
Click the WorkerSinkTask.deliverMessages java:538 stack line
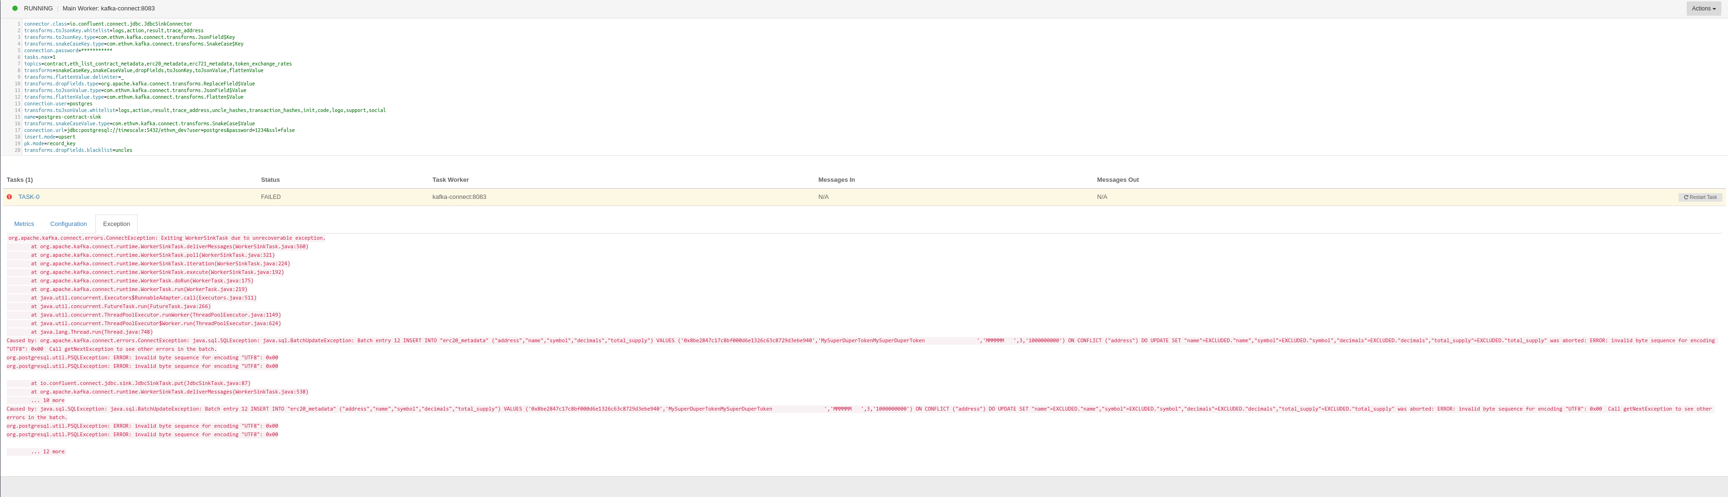pos(169,392)
